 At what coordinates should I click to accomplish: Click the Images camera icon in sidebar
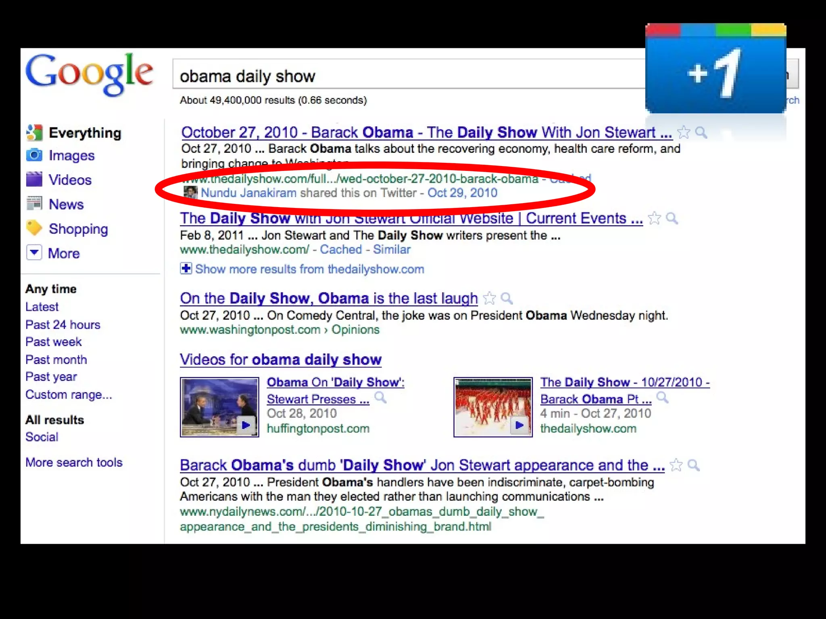click(x=34, y=155)
